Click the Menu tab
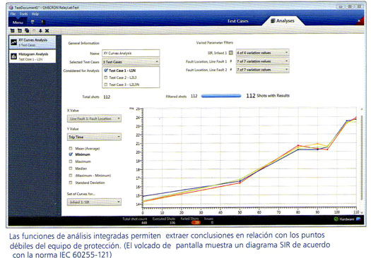This screenshot has width=371, height=258. (x=18, y=23)
